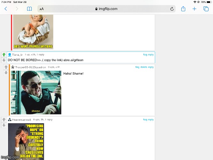Reply to Tiana_tr's comment
Screen dimensions: 213x160
pos(151,54)
